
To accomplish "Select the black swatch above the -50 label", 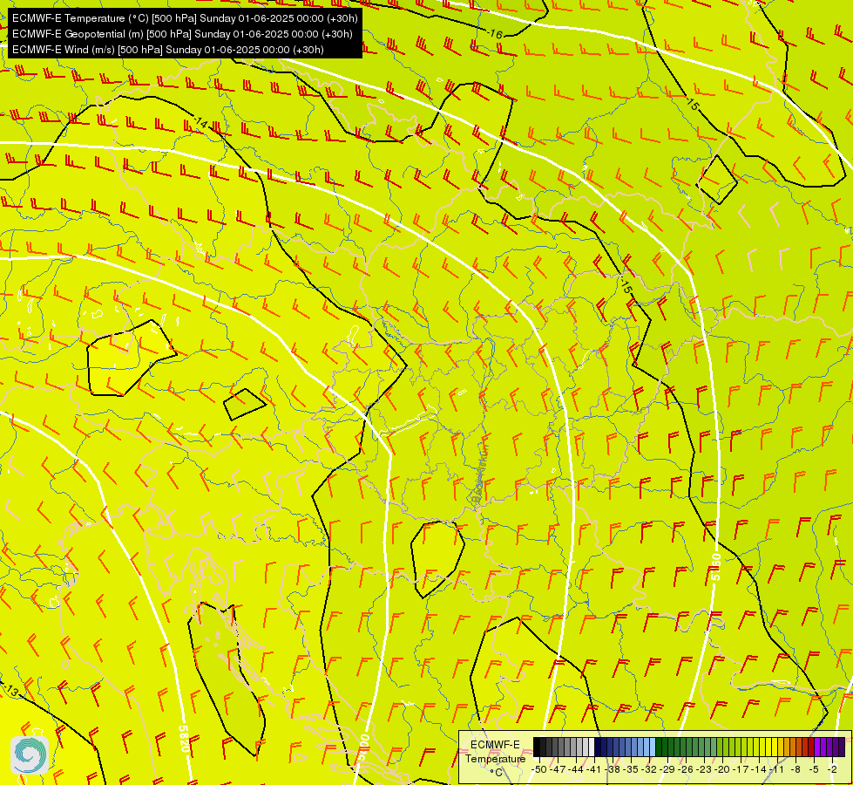I will 537,747.
